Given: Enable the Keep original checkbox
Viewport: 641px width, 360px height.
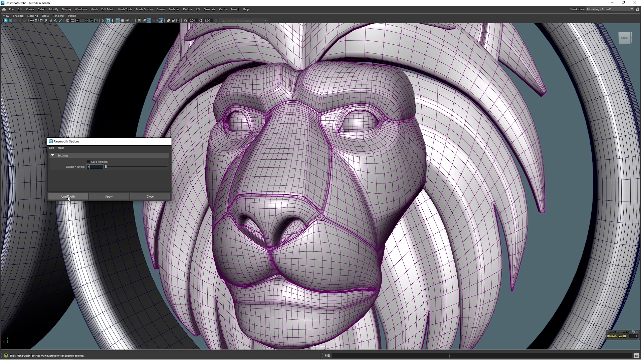Looking at the screenshot, I should [88, 162].
